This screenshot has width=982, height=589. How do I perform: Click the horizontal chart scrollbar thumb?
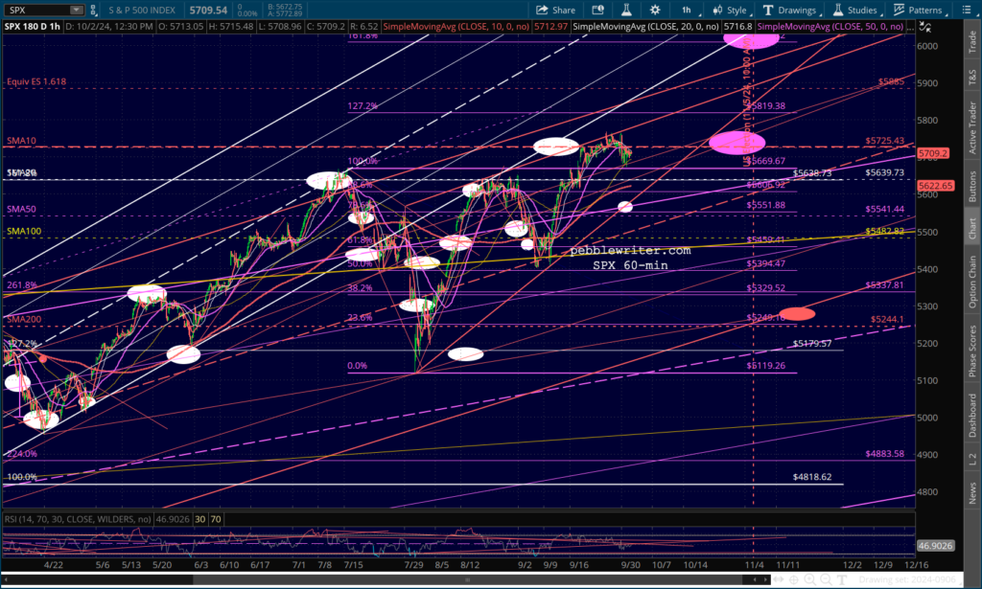pyautogui.click(x=470, y=579)
